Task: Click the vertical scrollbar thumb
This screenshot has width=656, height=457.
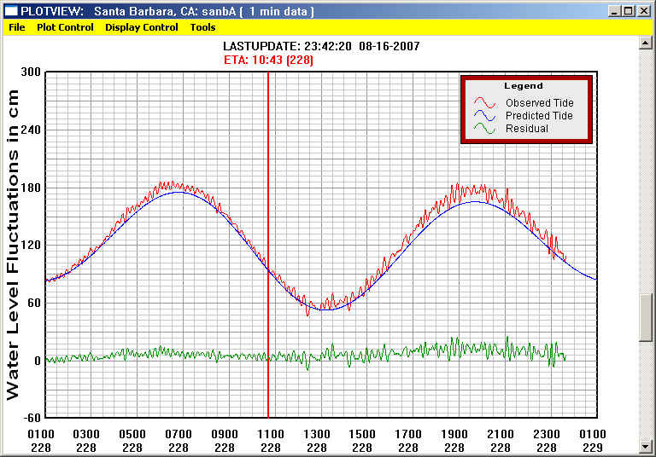Action: point(647,316)
